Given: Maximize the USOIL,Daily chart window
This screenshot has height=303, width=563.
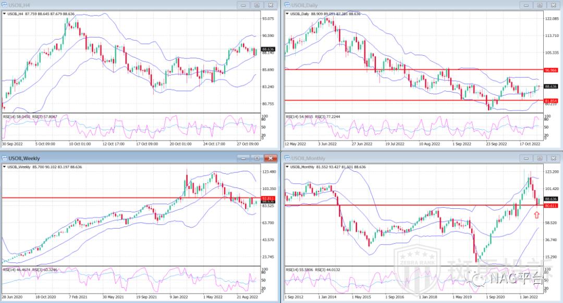Looking at the screenshot, I should [x=540, y=5].
